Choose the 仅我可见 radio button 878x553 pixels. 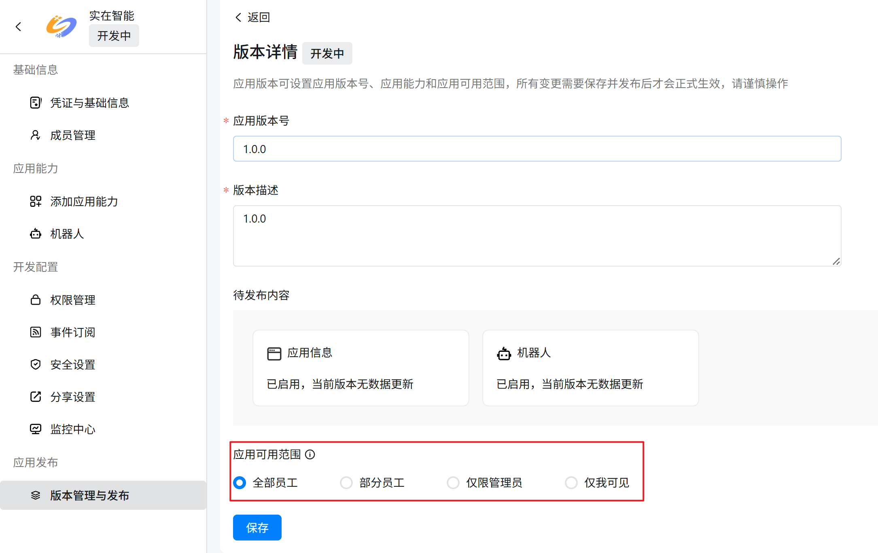[571, 483]
